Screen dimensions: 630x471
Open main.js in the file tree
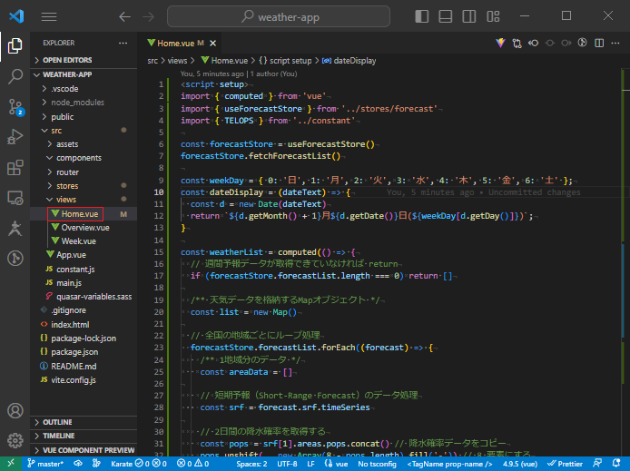pyautogui.click(x=84, y=283)
